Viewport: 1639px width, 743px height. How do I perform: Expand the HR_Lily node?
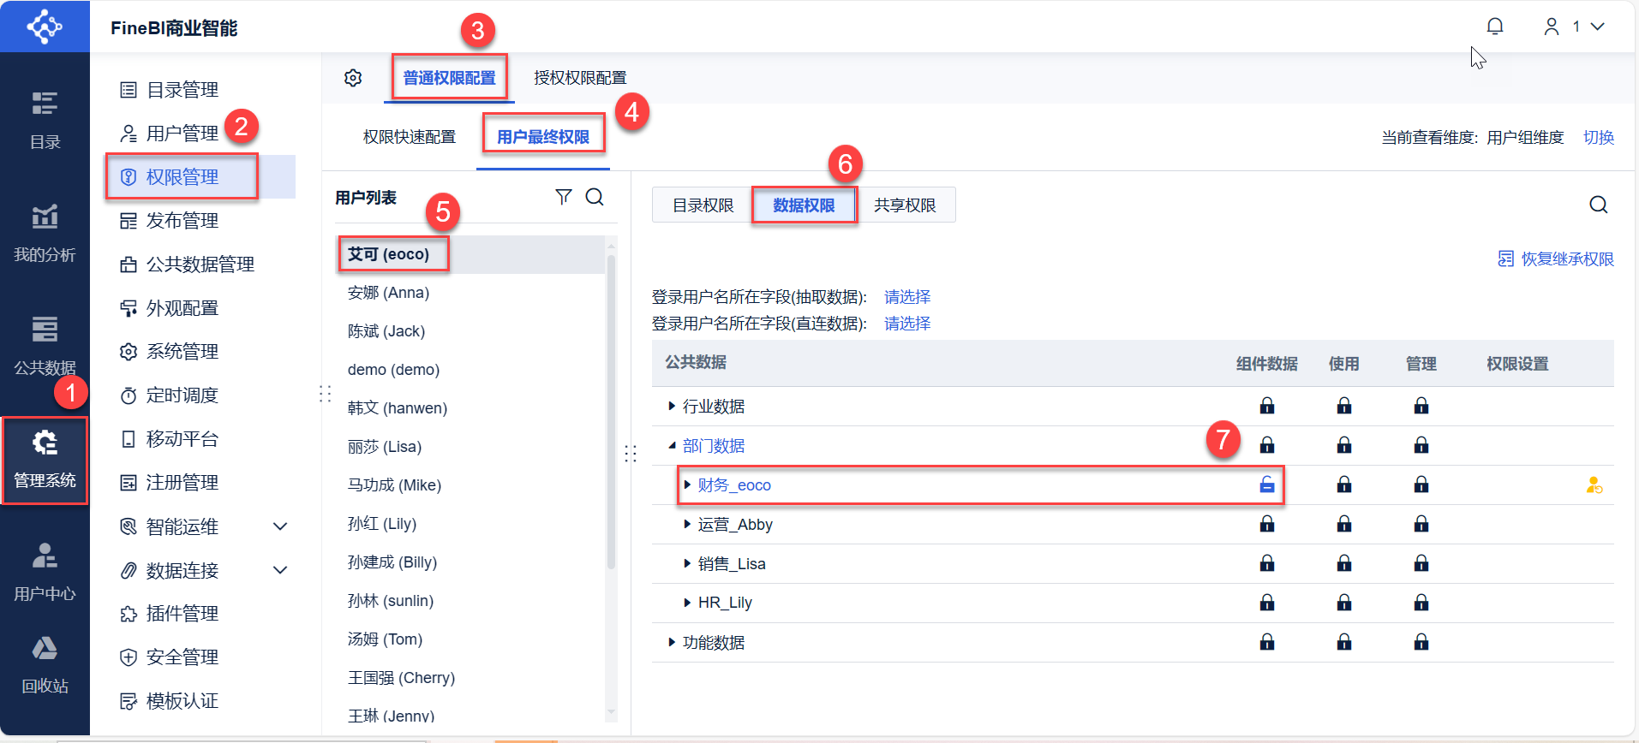[x=687, y=603]
